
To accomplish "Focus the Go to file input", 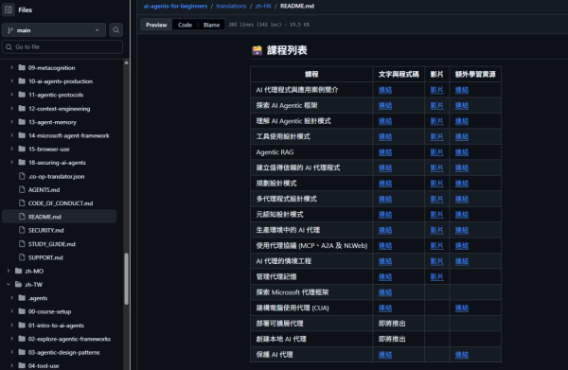I will point(62,47).
